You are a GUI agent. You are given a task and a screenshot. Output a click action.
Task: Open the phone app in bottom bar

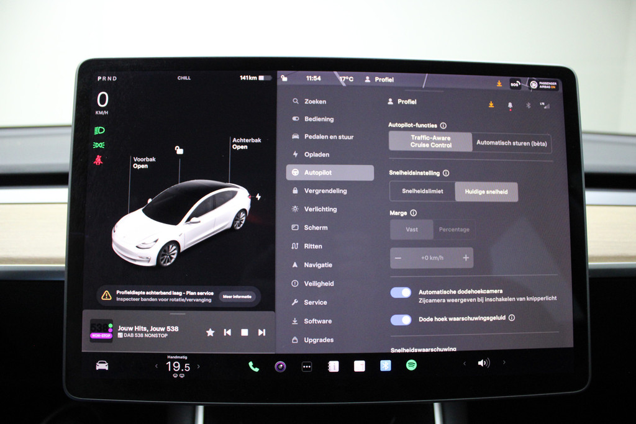tap(253, 366)
